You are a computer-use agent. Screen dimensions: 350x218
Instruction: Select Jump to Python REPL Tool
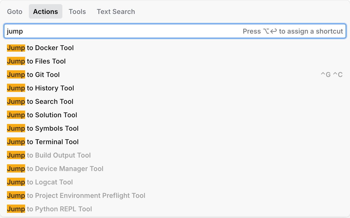(49, 209)
